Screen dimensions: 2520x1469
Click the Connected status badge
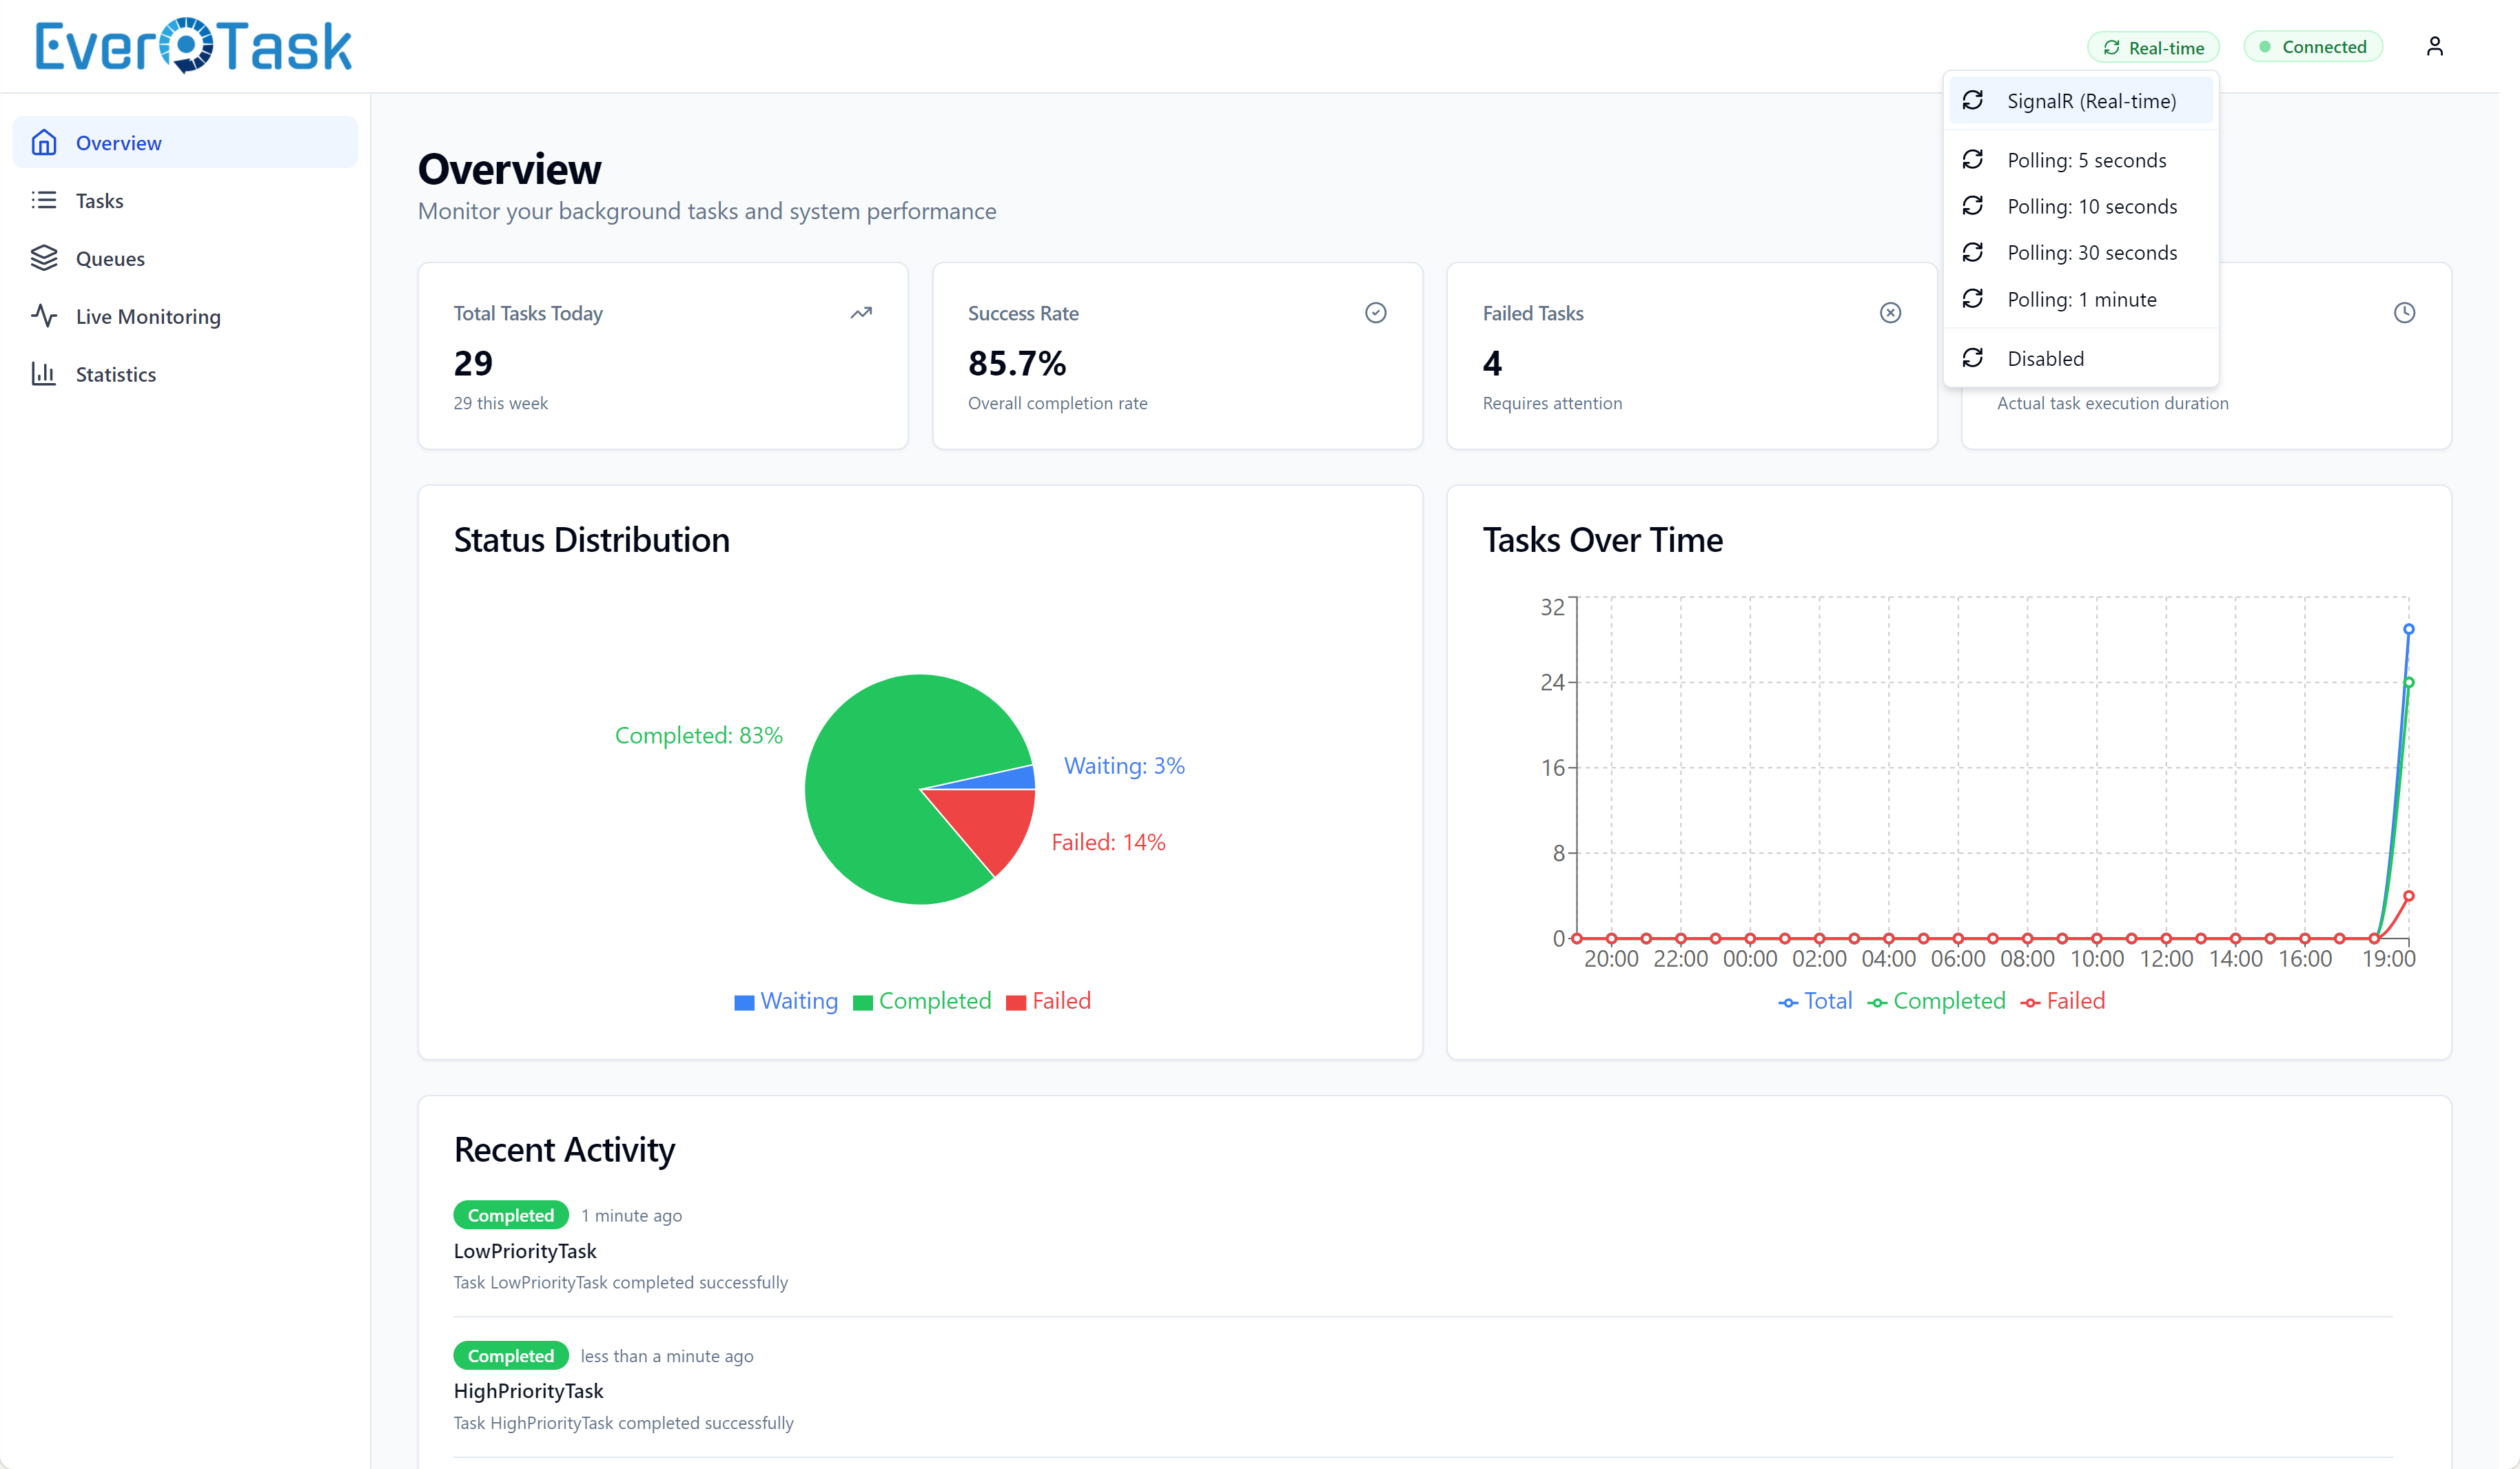pyautogui.click(x=2312, y=47)
